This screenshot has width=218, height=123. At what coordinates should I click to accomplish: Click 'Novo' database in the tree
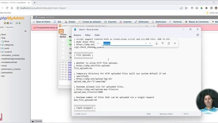click(x=4, y=35)
